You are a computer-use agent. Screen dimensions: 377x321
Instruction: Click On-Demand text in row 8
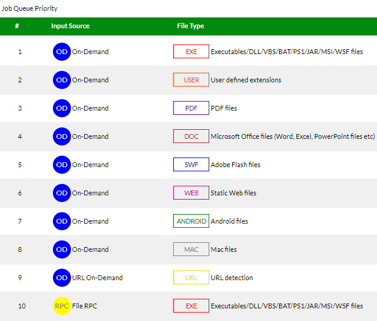coord(90,249)
